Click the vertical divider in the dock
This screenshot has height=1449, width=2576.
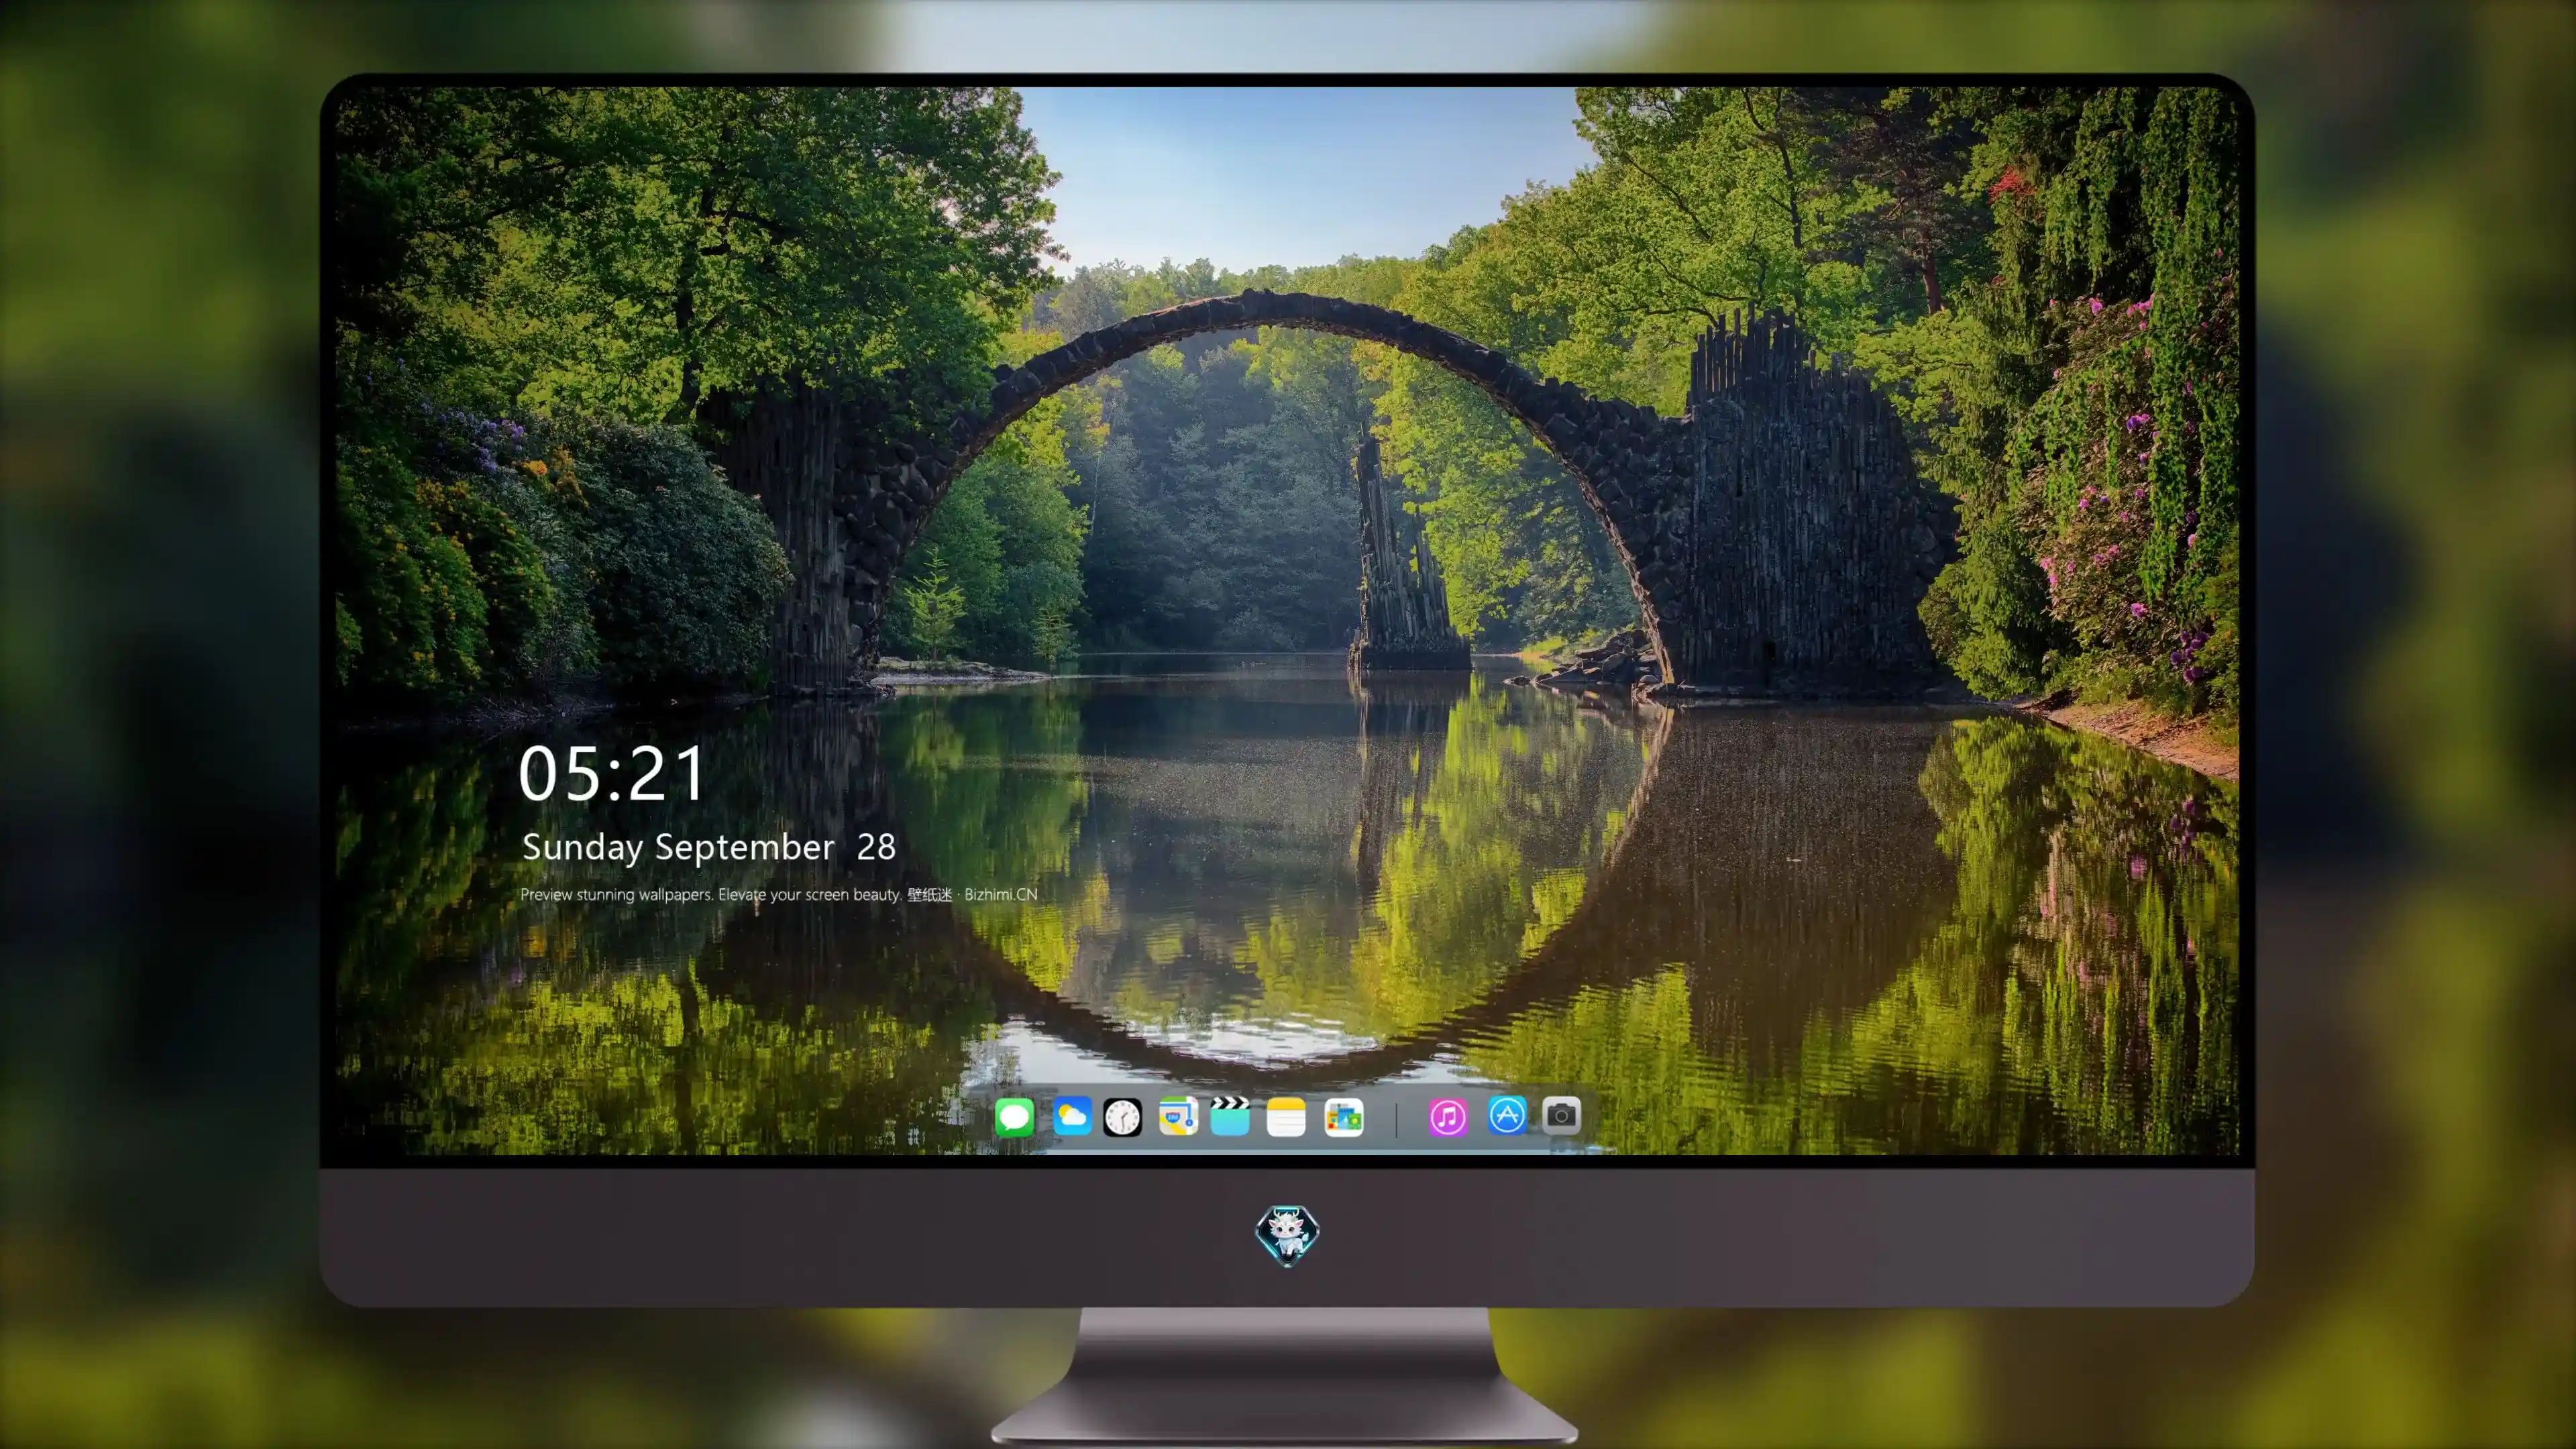click(1396, 1119)
